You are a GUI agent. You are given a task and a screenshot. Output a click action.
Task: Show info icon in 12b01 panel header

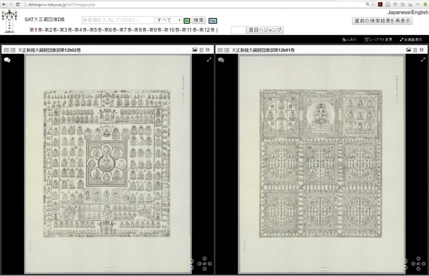(421, 50)
